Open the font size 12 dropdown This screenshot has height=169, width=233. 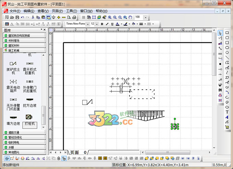97,24
